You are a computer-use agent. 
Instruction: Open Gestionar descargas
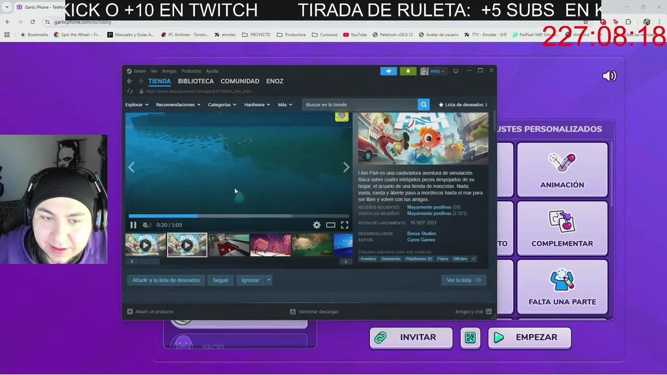[x=314, y=311]
